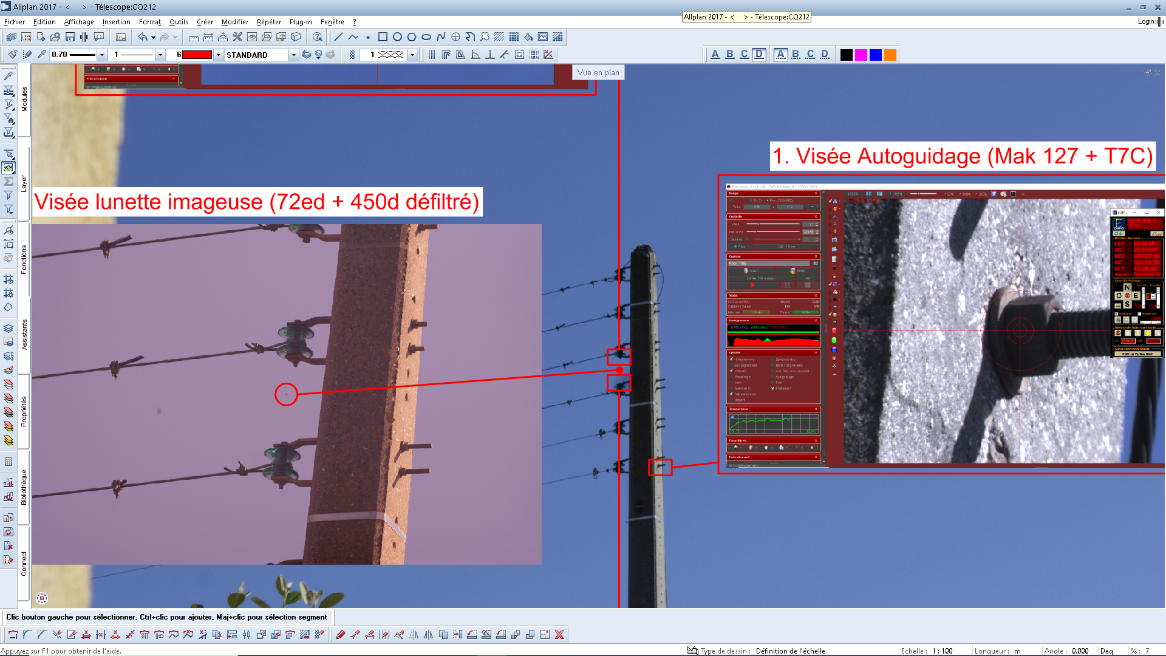1166x656 pixels.
Task: Select the Circle drawing tool
Action: 397,37
